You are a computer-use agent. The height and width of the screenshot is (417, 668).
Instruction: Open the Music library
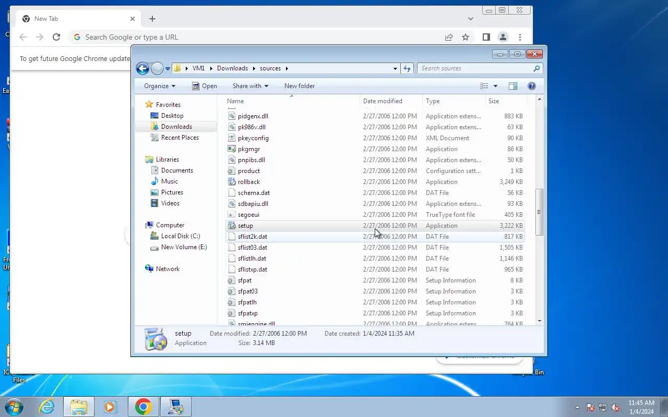tap(170, 181)
